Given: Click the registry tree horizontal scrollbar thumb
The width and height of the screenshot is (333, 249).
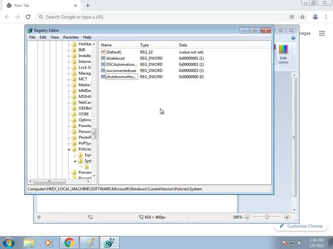Looking at the screenshot, I should pos(49,182).
